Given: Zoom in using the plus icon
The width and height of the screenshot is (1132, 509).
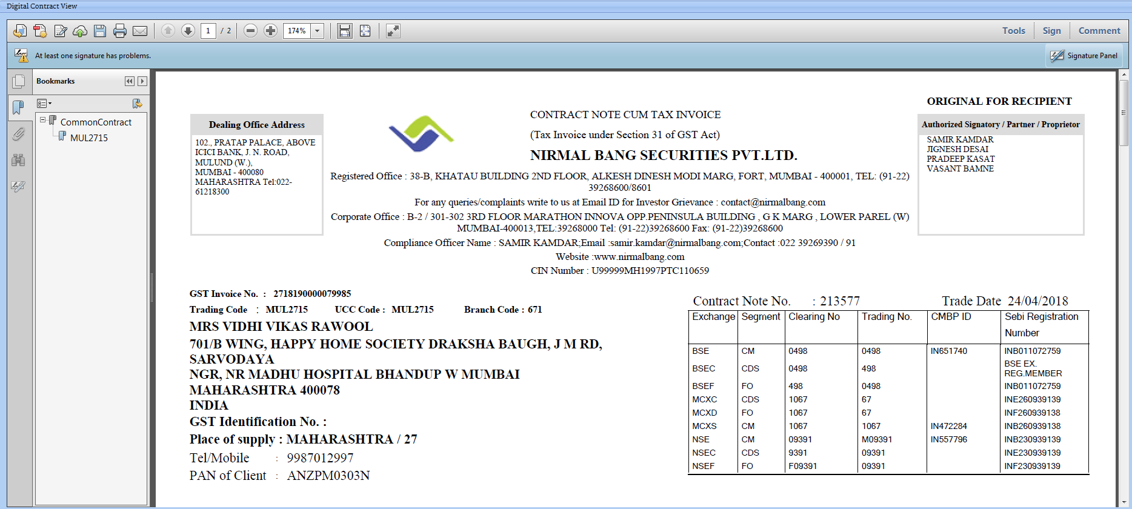Looking at the screenshot, I should tap(270, 31).
